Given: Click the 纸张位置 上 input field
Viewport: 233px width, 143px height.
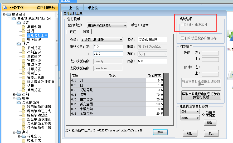Looking at the screenshot, I should click(108, 54).
